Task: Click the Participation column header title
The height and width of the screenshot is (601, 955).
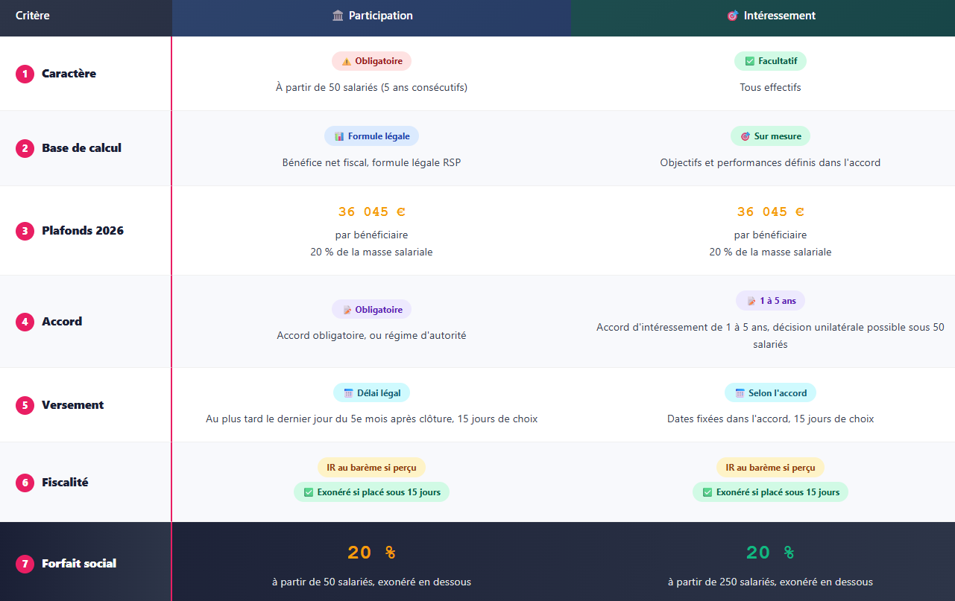Action: 380,16
